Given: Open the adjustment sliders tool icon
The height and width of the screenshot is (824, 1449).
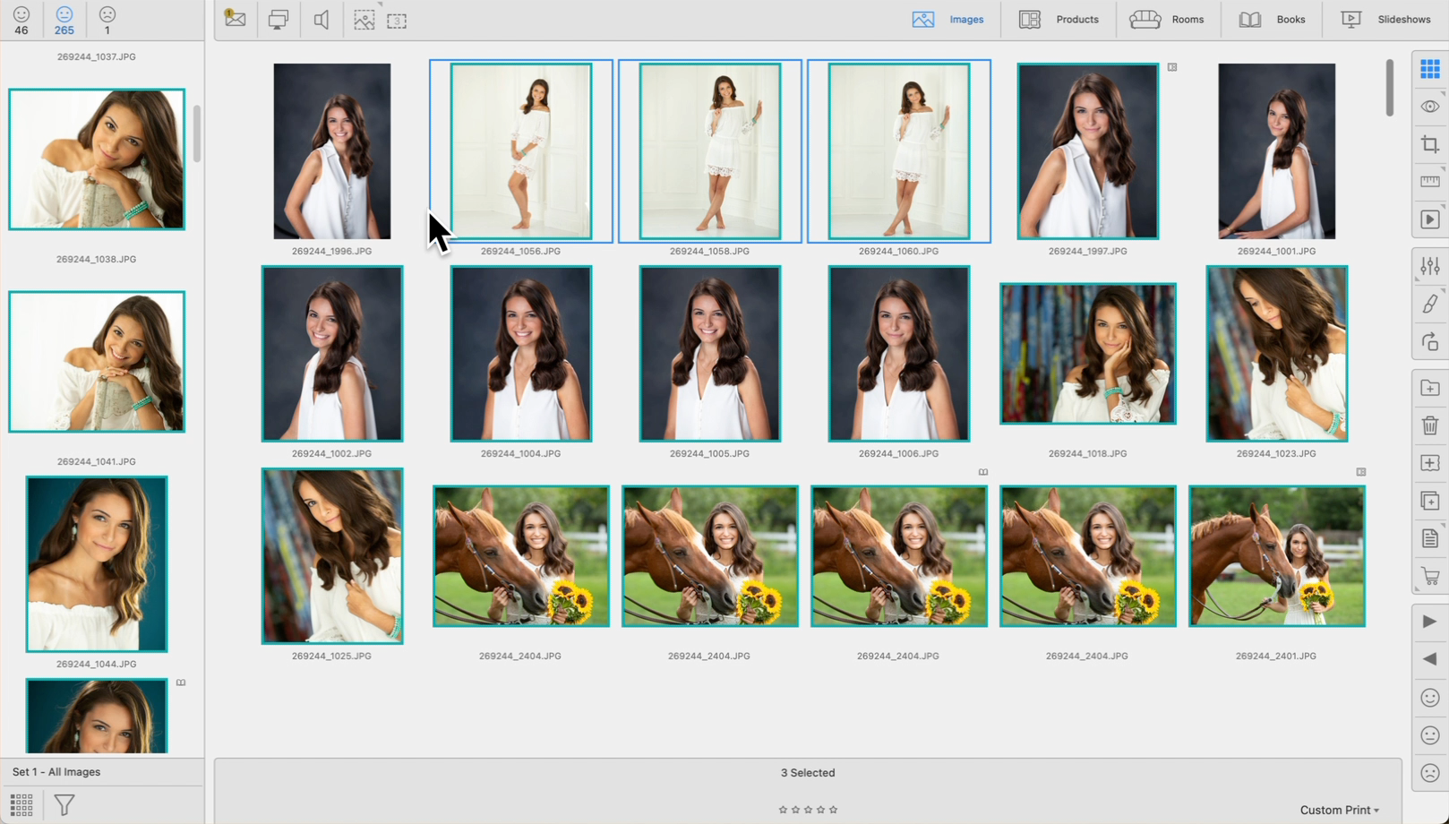Looking at the screenshot, I should pyautogui.click(x=1429, y=266).
